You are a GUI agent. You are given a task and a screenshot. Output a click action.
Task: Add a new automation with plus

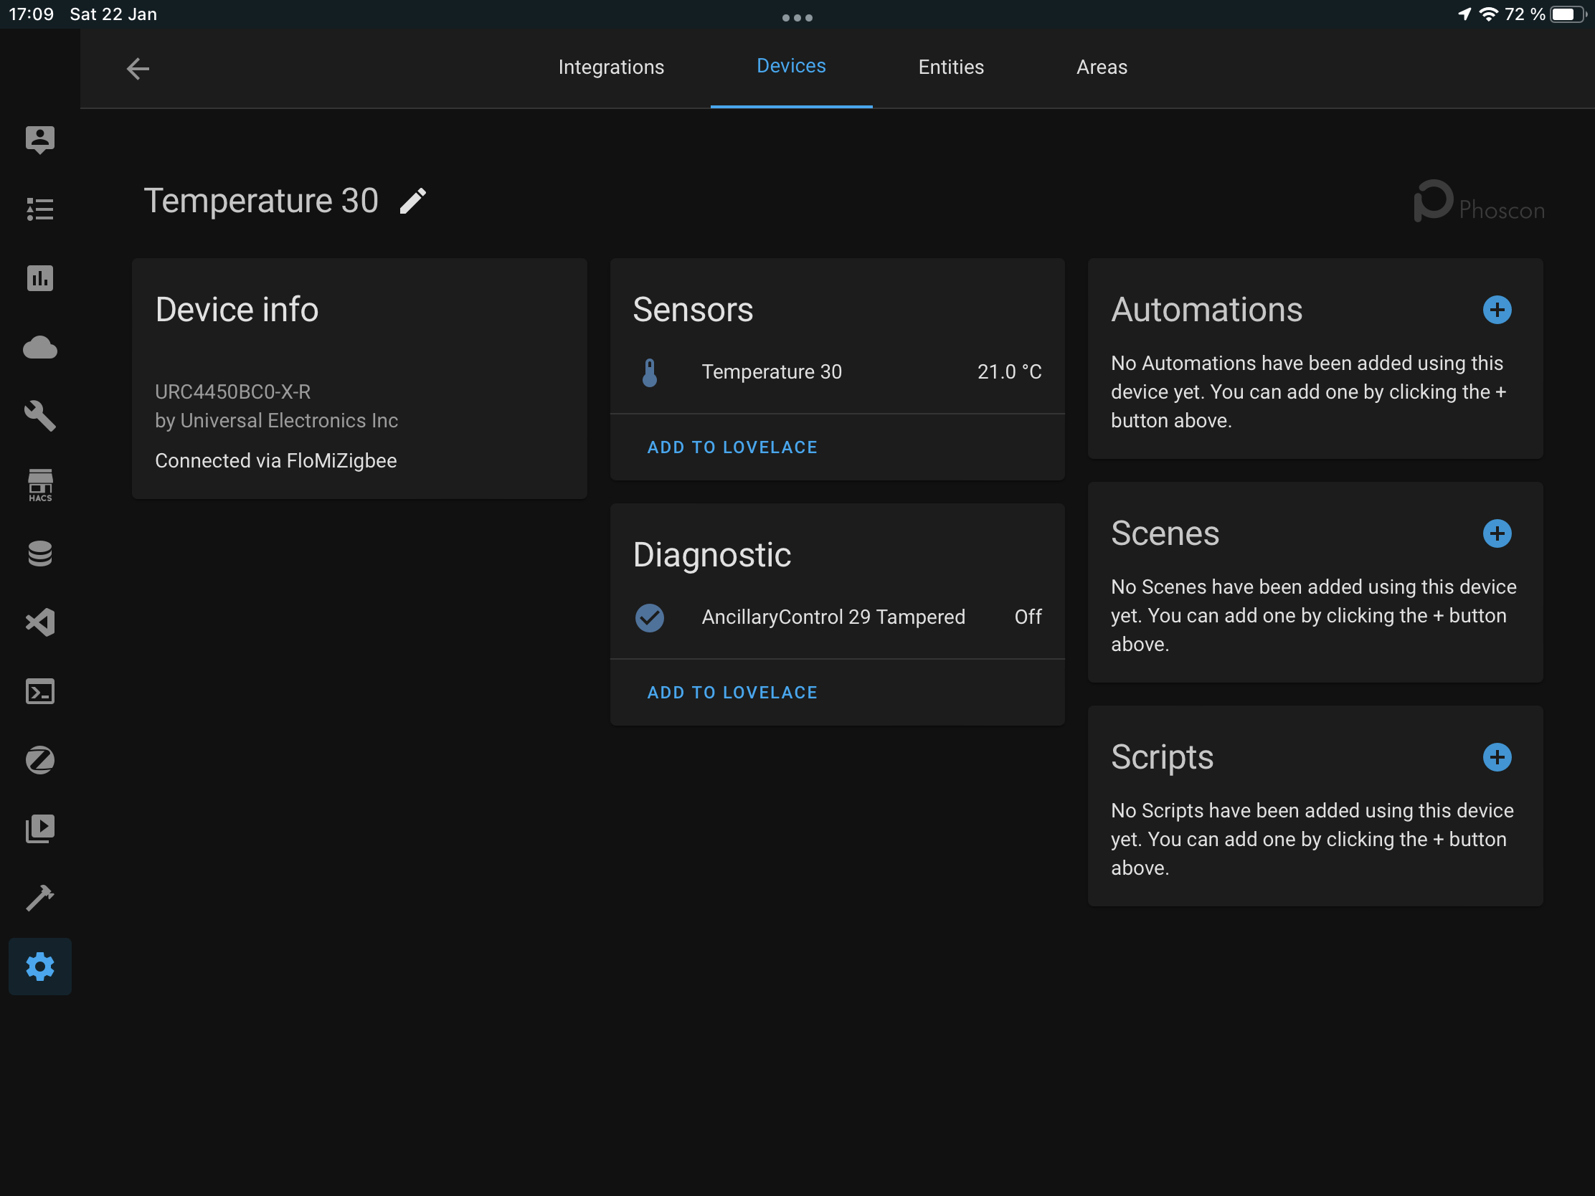point(1496,310)
